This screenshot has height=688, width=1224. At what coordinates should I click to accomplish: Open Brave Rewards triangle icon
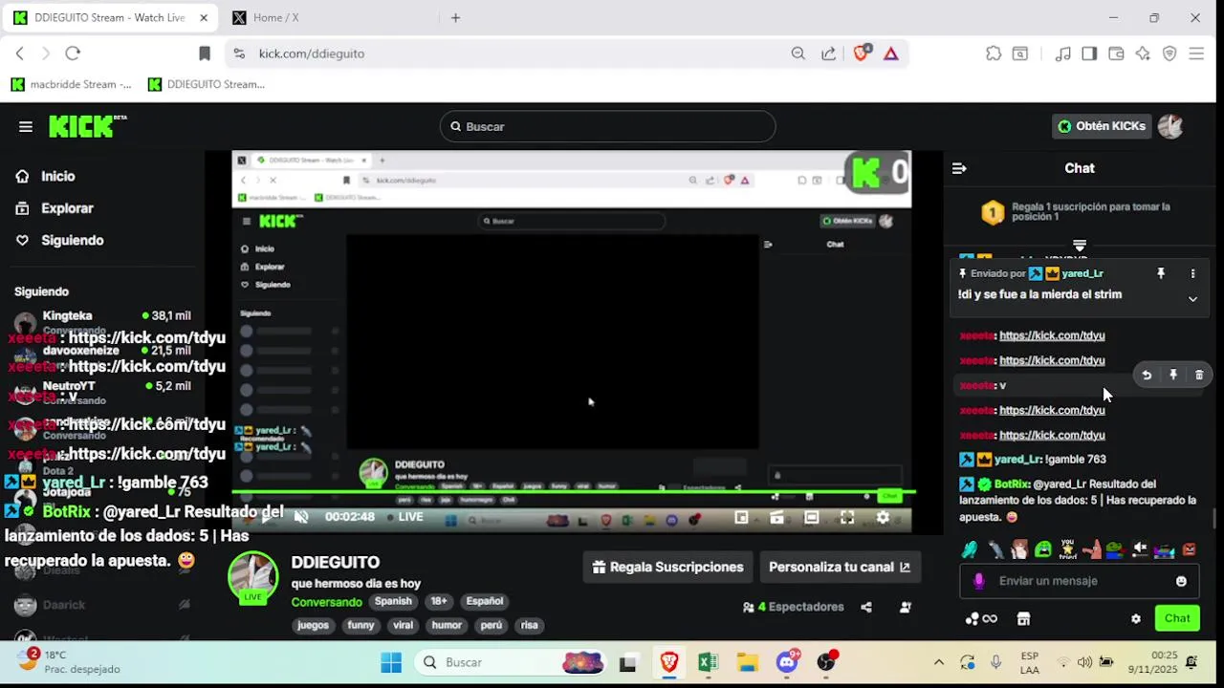891,54
